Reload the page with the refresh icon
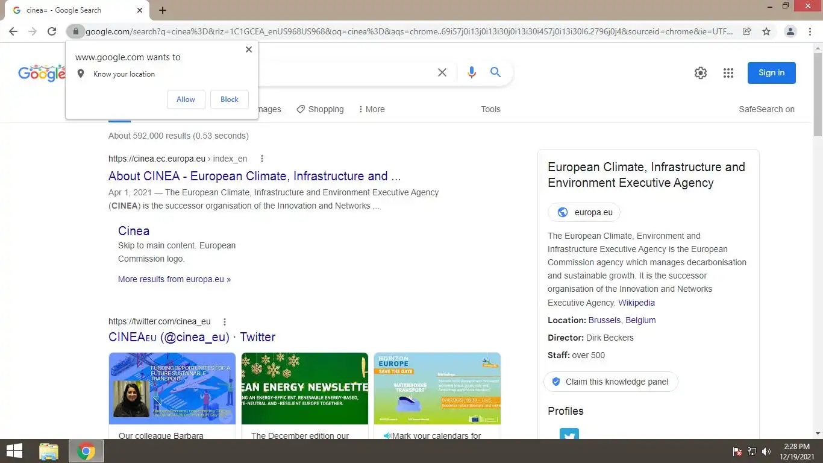Viewport: 823px width, 463px height. click(x=52, y=31)
